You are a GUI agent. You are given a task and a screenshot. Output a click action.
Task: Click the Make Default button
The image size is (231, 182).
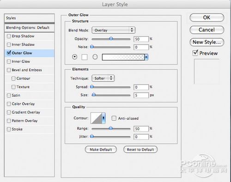coord(101,150)
